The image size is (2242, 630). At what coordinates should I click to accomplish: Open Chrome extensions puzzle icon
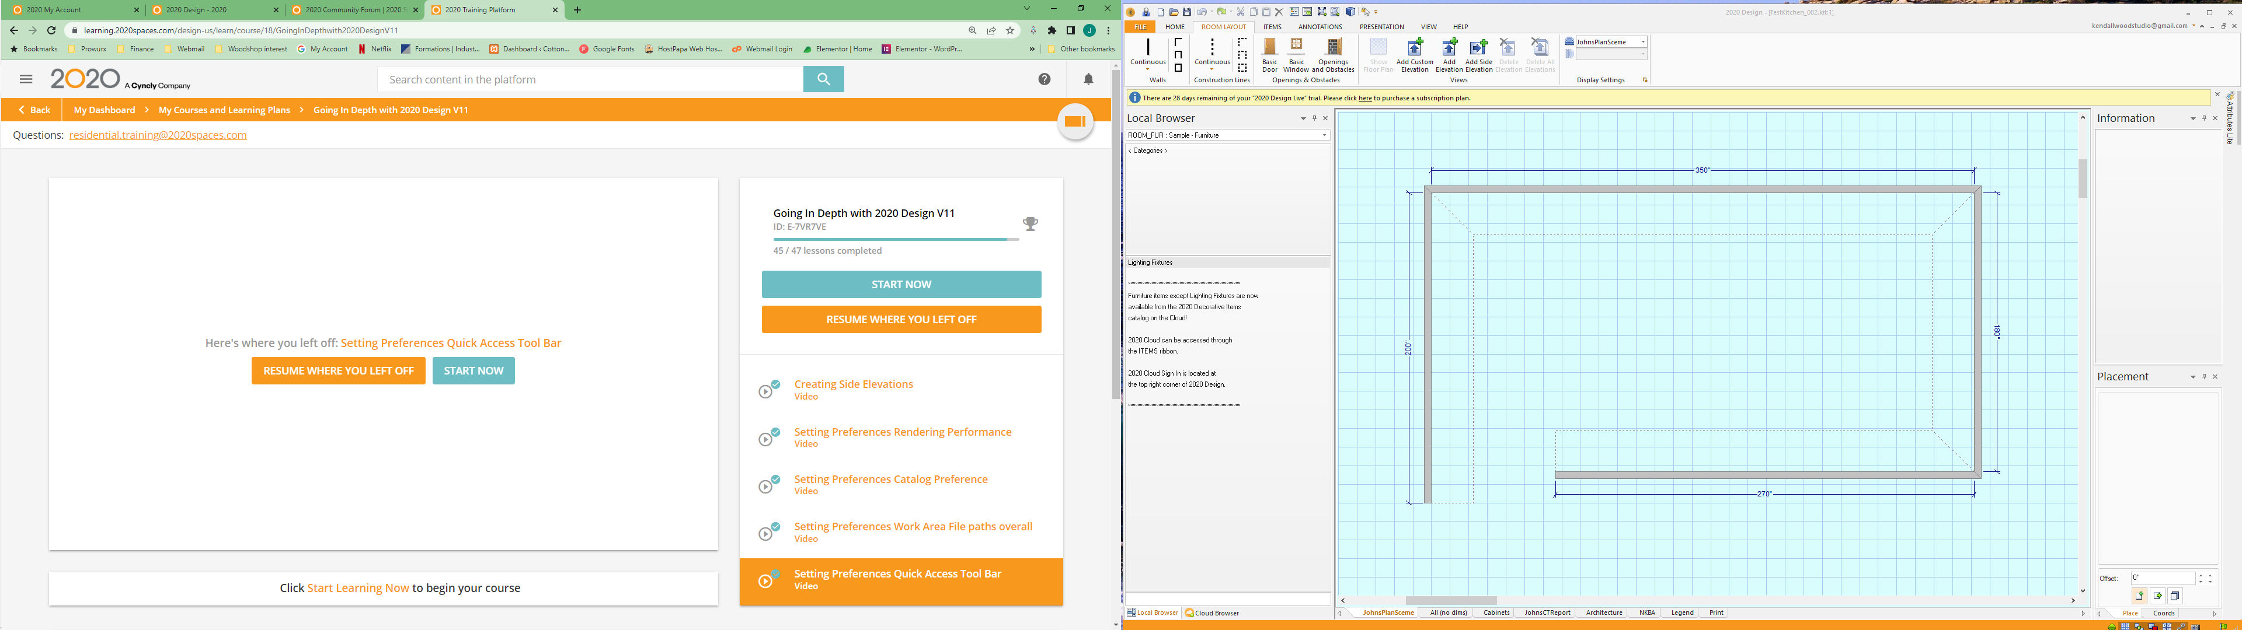(1052, 30)
